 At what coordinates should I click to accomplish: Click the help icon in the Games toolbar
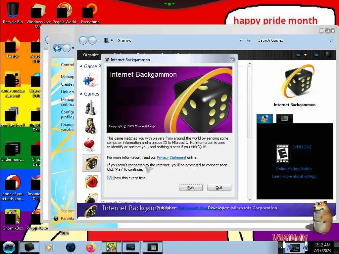(x=328, y=55)
